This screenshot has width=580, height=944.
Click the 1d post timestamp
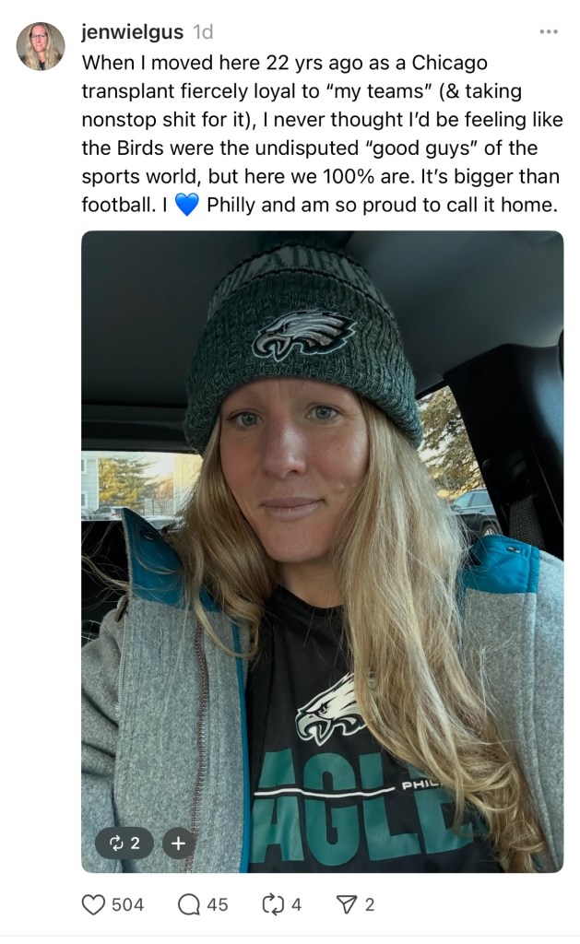coord(203,32)
